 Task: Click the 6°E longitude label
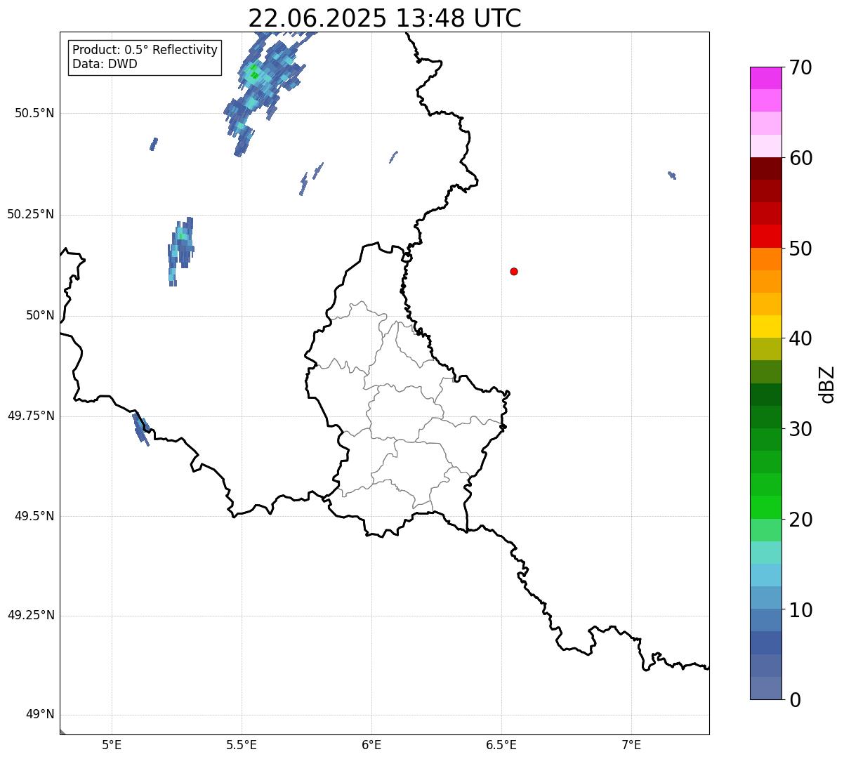point(371,744)
